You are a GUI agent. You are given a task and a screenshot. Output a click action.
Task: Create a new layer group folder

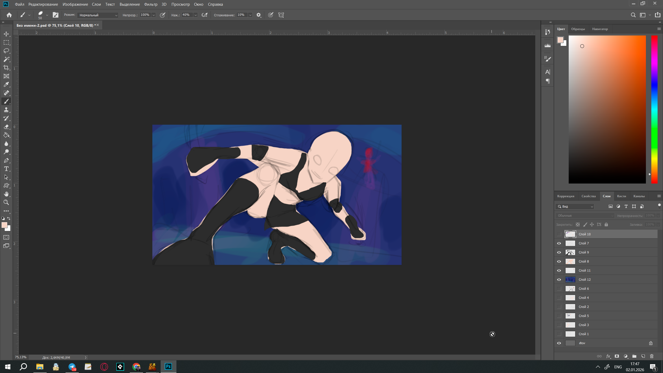click(x=634, y=356)
